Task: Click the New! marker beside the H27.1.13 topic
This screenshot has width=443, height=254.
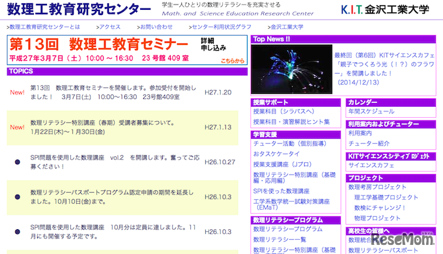Action: 17,127
